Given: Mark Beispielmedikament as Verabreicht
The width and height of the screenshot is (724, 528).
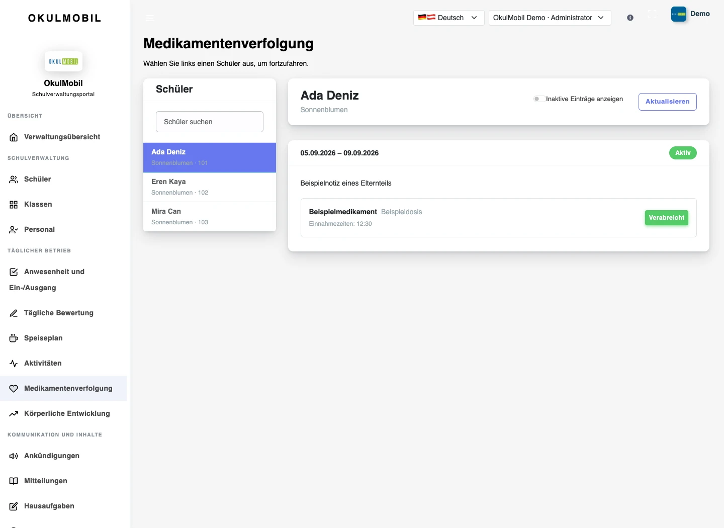Looking at the screenshot, I should [666, 218].
